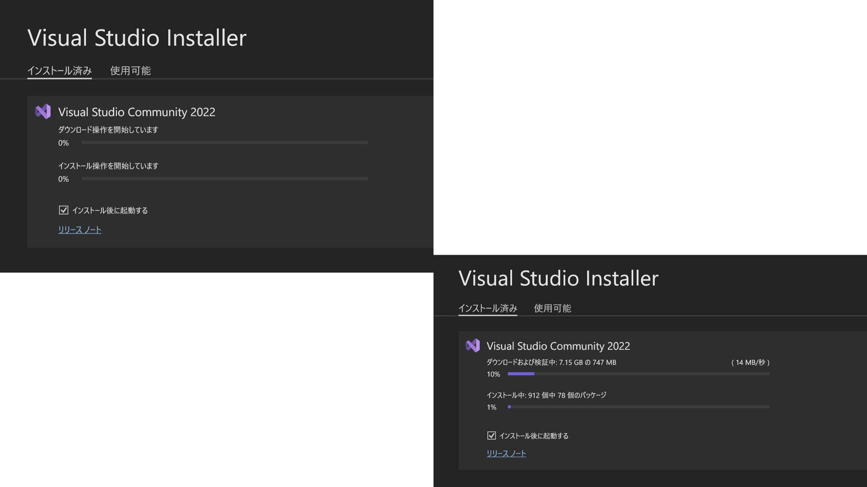The width and height of the screenshot is (867, 487).
Task: Click Visual Studio icon in 10% download panel
Action: [472, 345]
